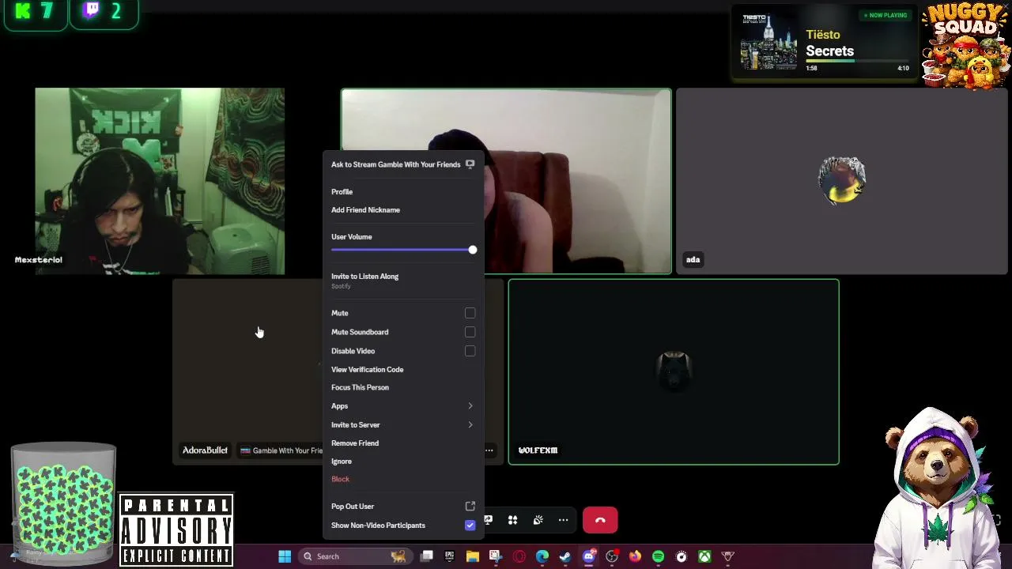Block this user via the context menu
The width and height of the screenshot is (1012, 569).
pos(403,479)
